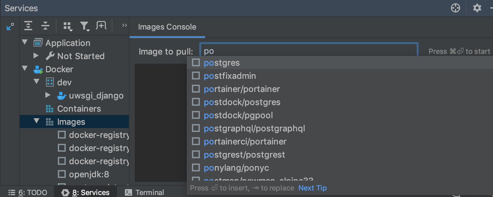Click the Expand All toolbar icon

pos(29,26)
